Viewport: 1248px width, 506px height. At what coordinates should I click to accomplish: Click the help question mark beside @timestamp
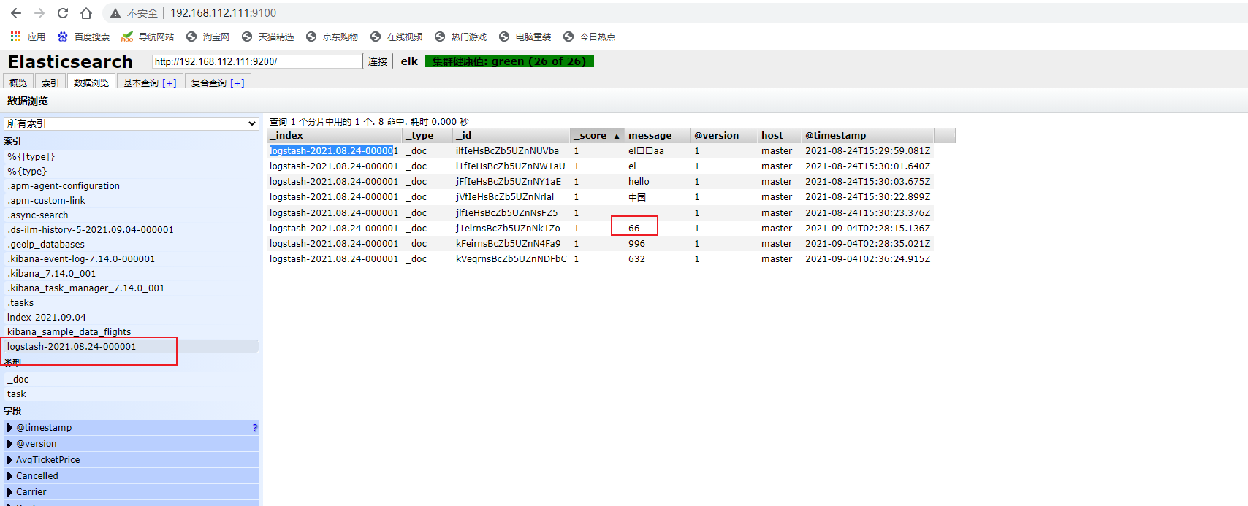click(255, 428)
